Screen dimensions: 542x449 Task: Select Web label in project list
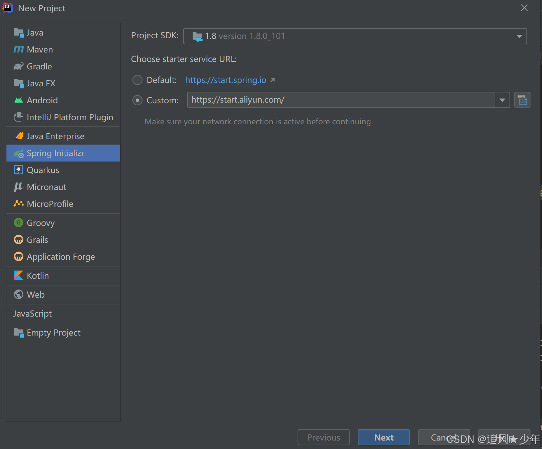(x=36, y=295)
